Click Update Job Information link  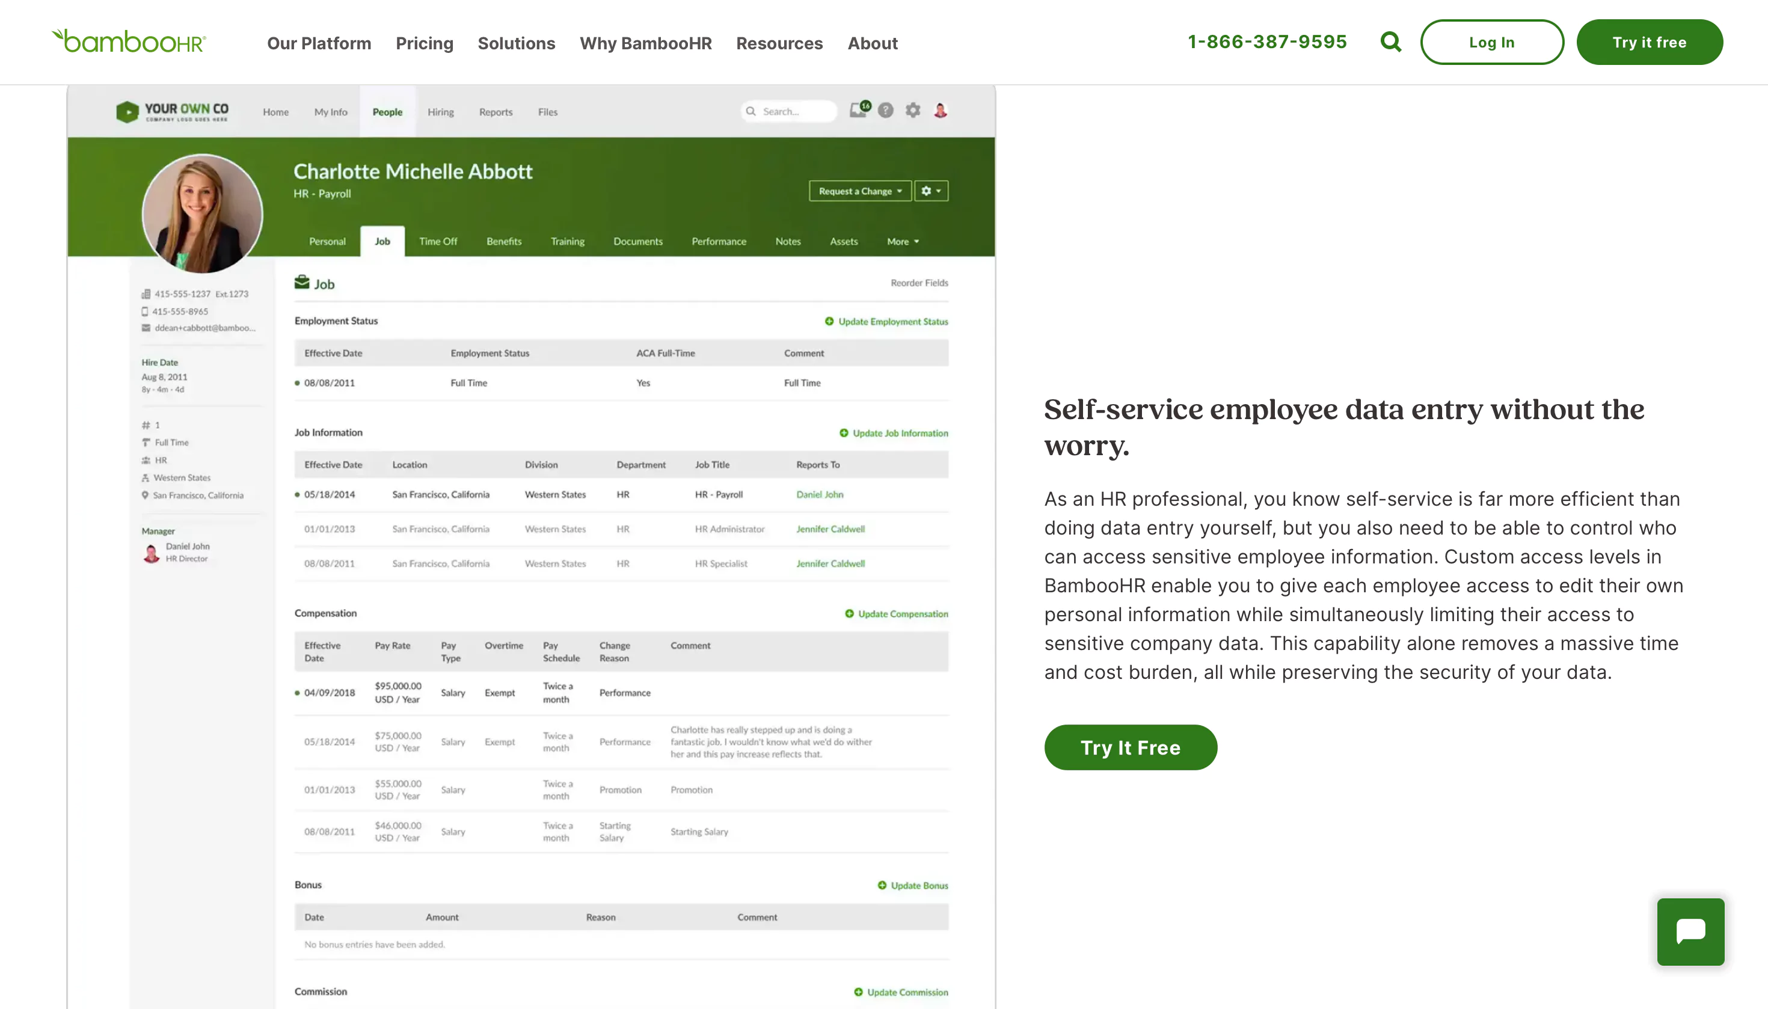pyautogui.click(x=900, y=433)
